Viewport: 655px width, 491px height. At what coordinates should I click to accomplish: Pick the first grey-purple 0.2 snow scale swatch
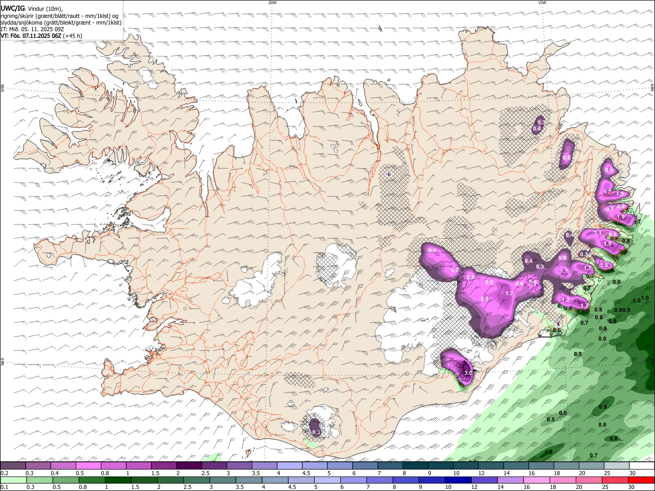pyautogui.click(x=13, y=466)
